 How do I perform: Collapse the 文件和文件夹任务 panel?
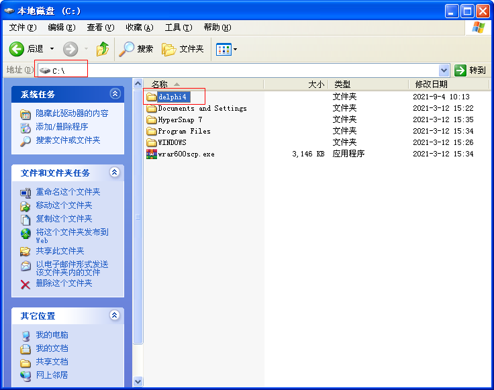[115, 172]
